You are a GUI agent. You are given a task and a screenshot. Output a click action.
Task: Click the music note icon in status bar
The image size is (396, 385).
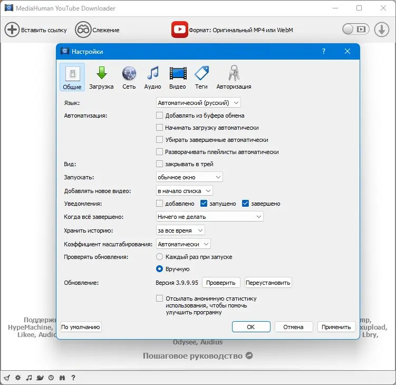click(29, 378)
